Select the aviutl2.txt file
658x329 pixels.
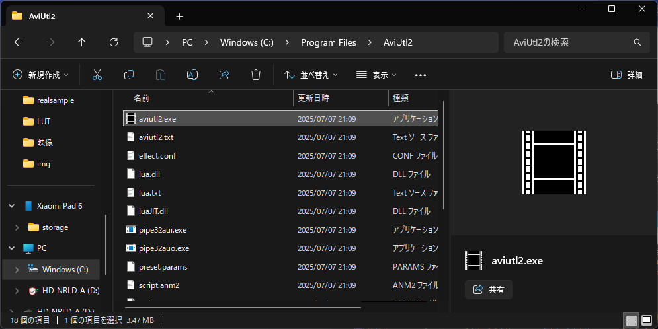(281, 137)
